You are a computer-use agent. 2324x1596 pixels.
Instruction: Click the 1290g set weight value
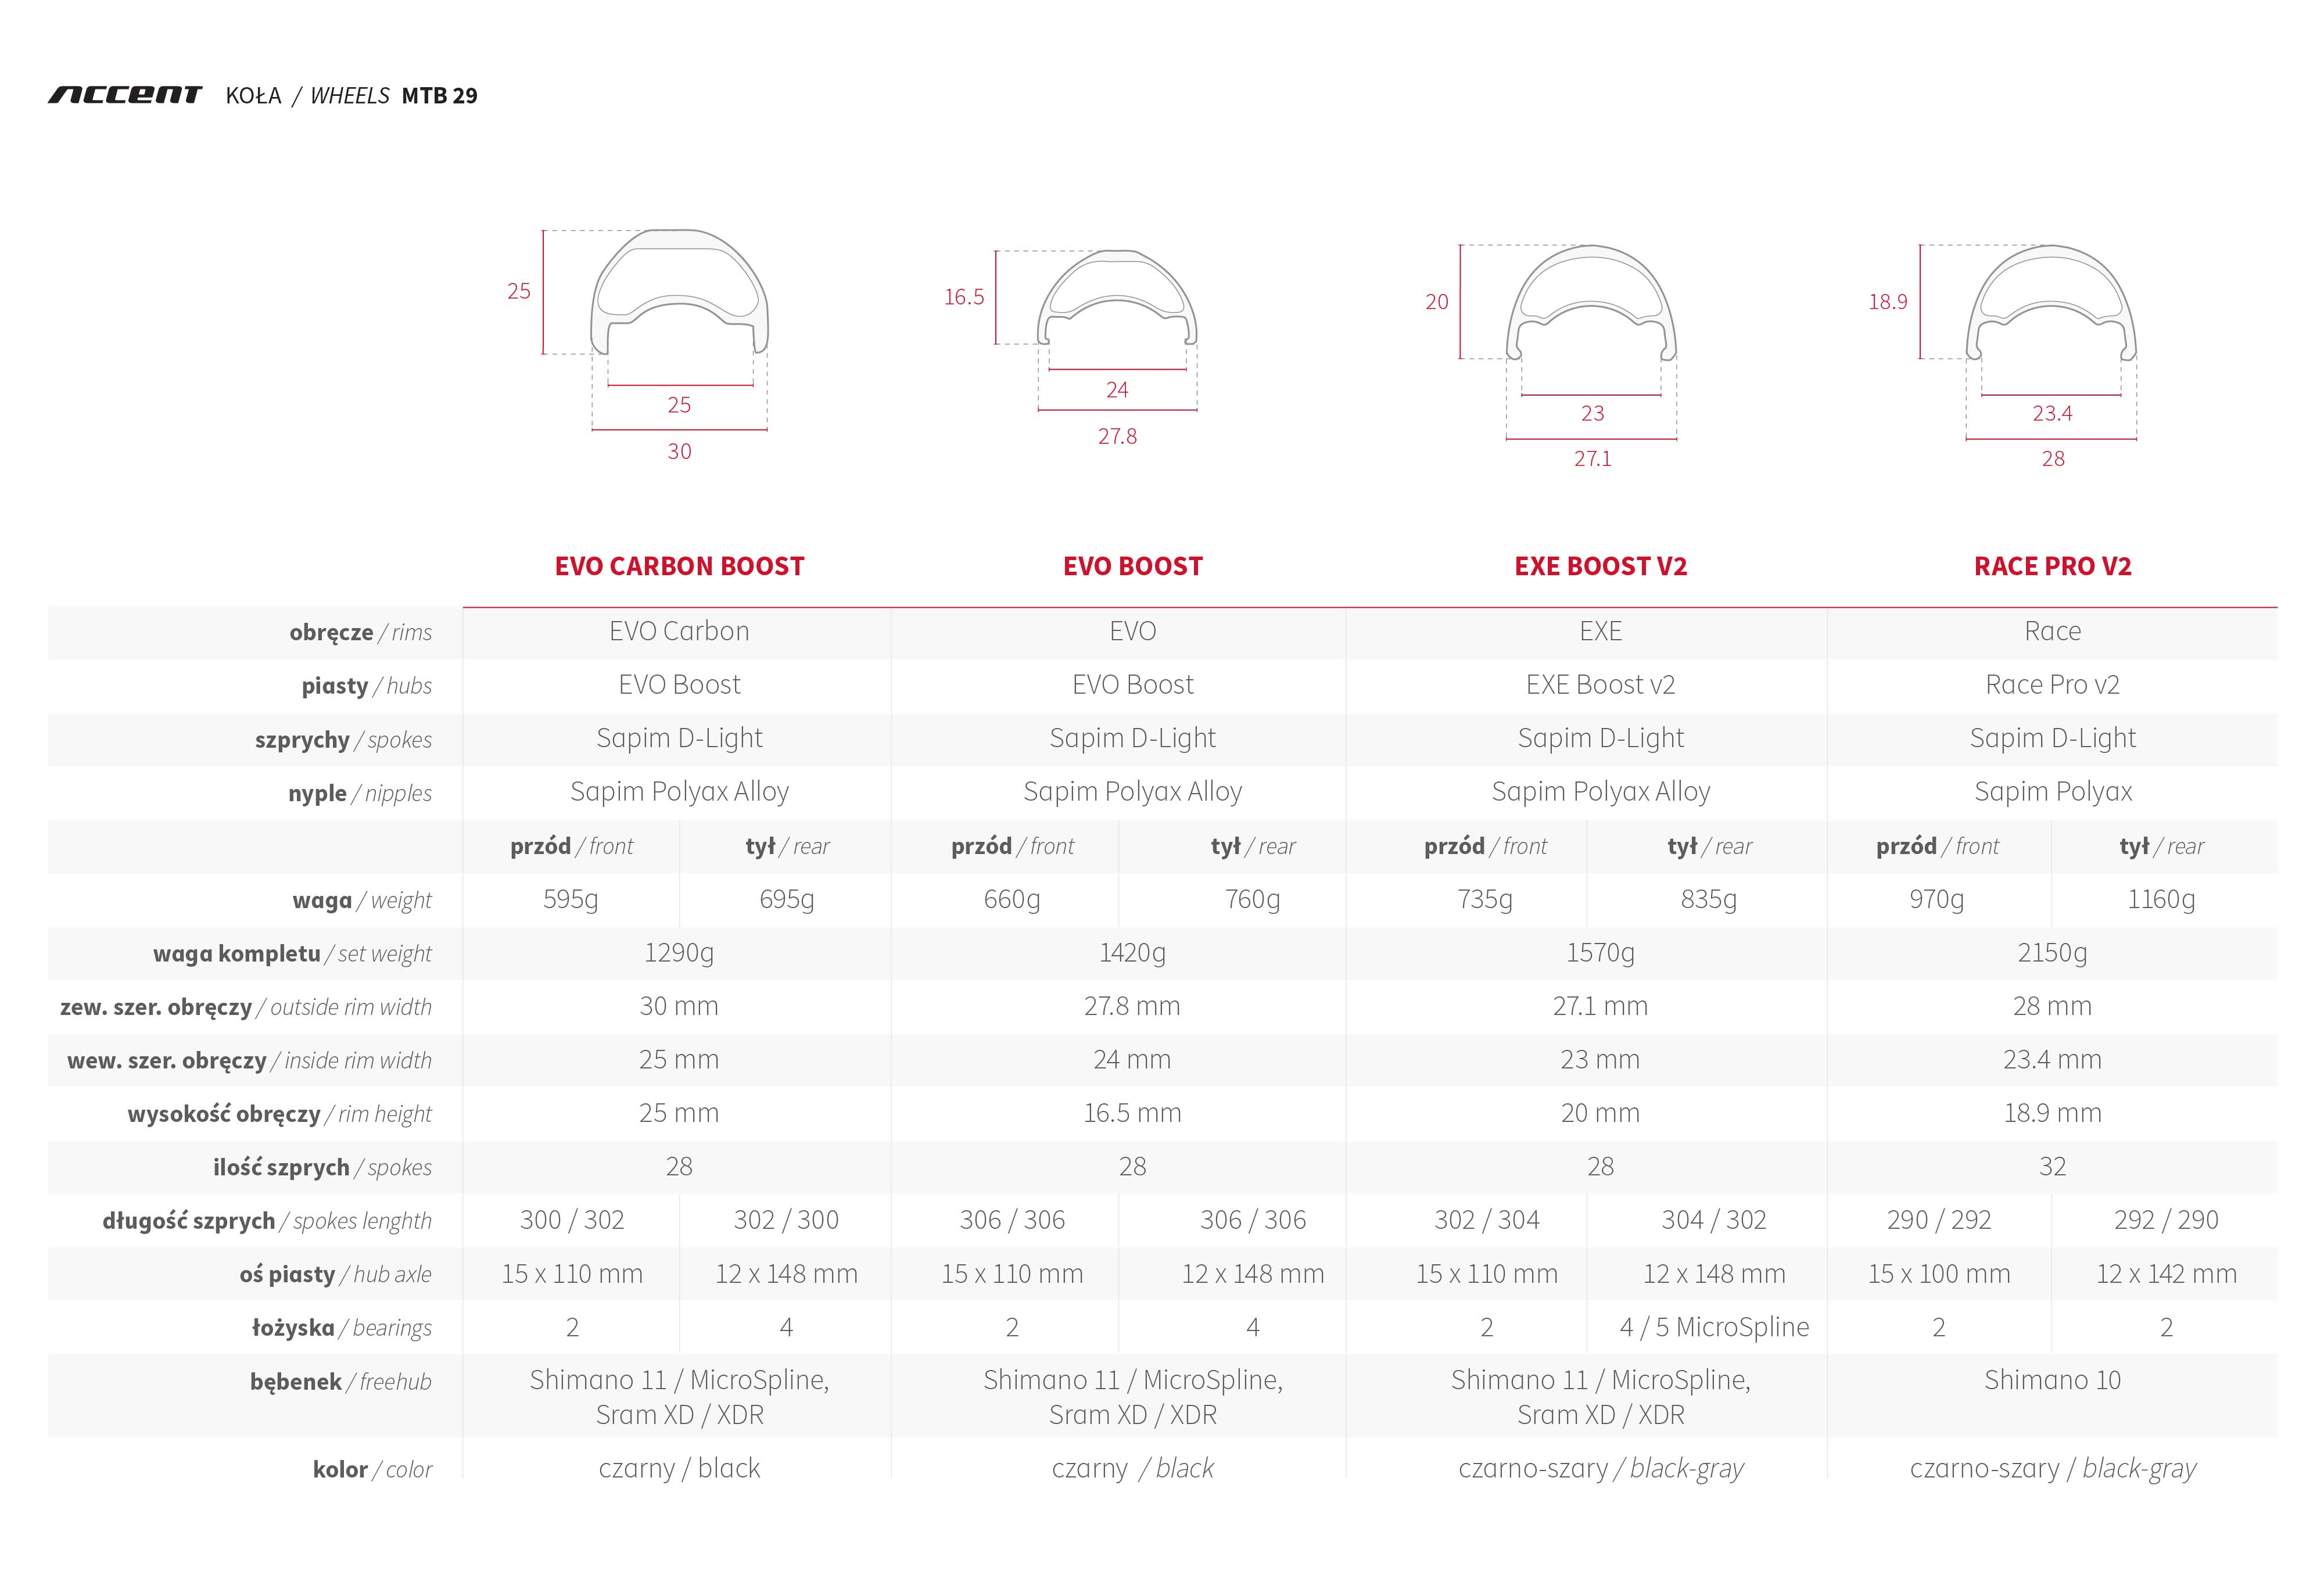679,953
